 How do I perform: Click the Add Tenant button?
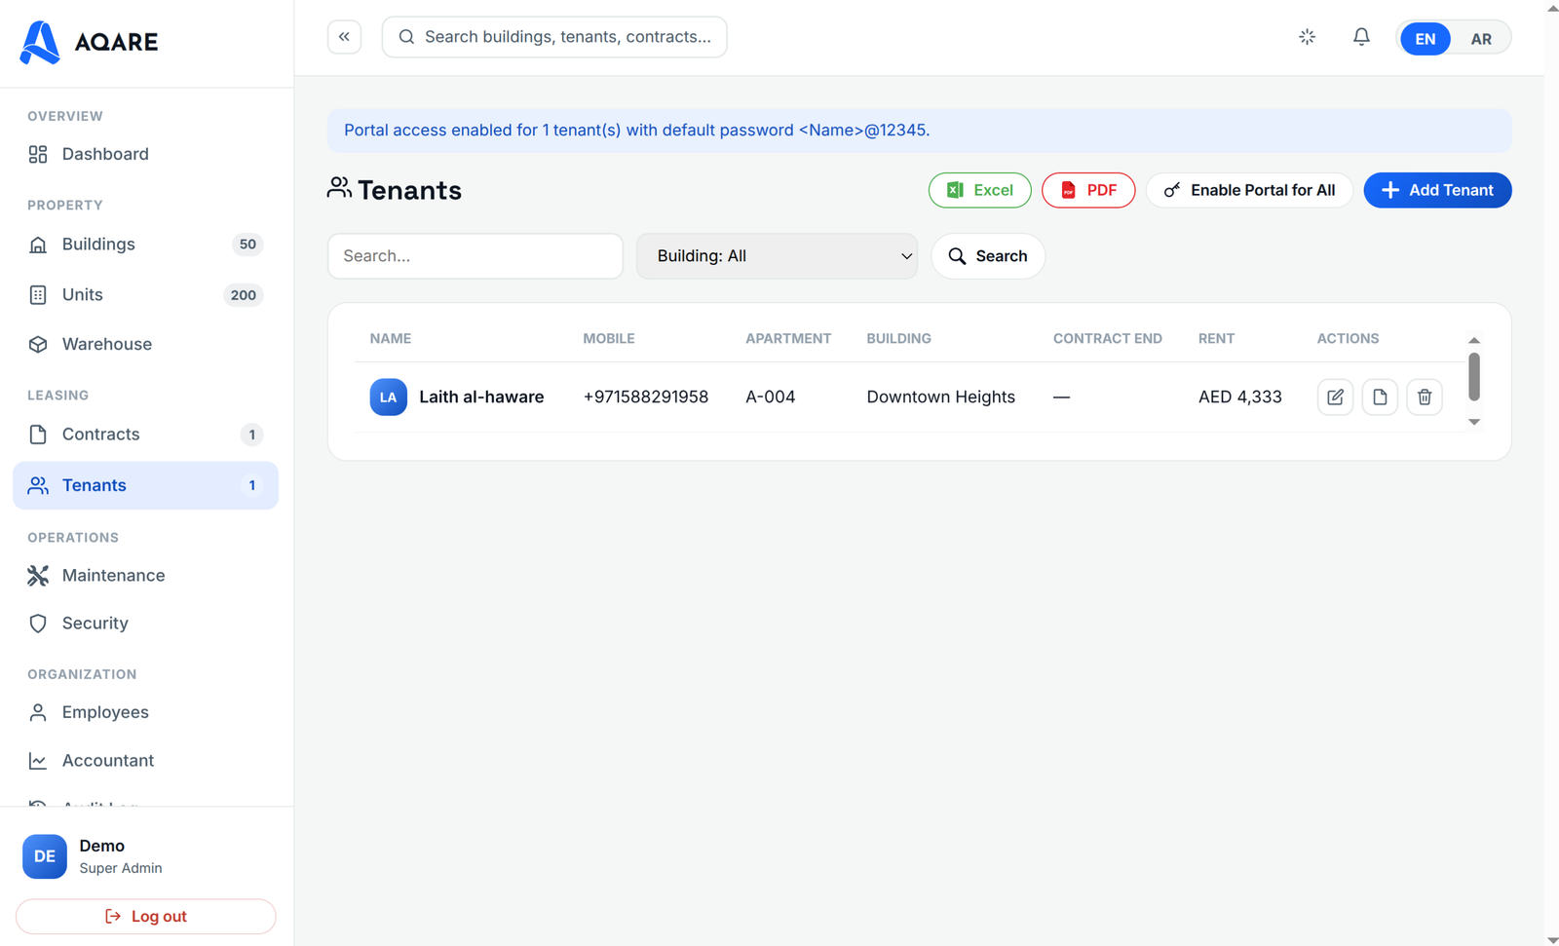1437,190
